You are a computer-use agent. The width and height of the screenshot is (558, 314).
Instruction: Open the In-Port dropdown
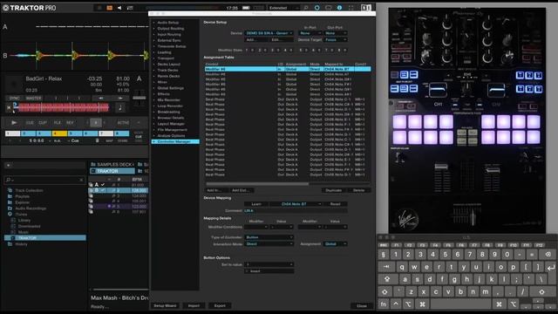click(310, 33)
